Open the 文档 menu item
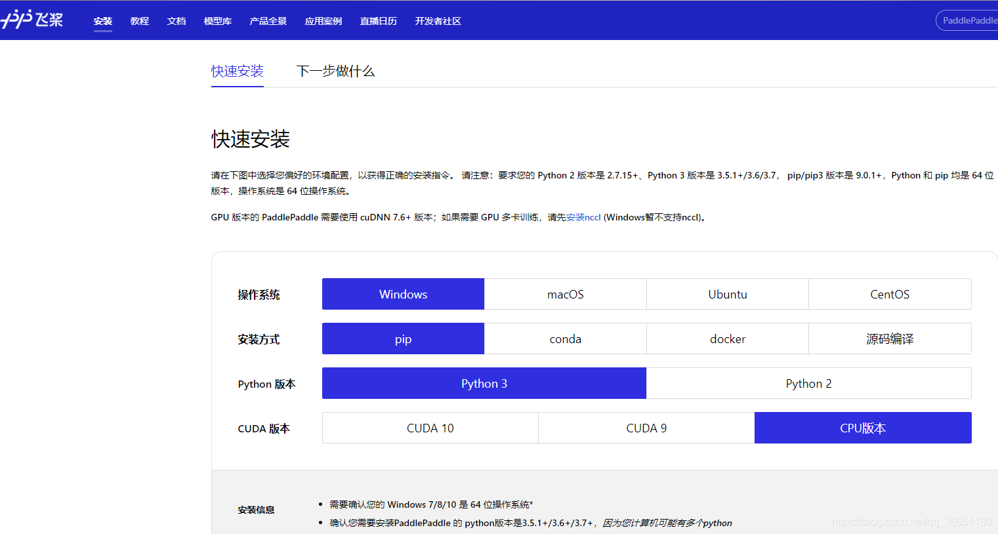The height and width of the screenshot is (534, 998). coord(176,21)
